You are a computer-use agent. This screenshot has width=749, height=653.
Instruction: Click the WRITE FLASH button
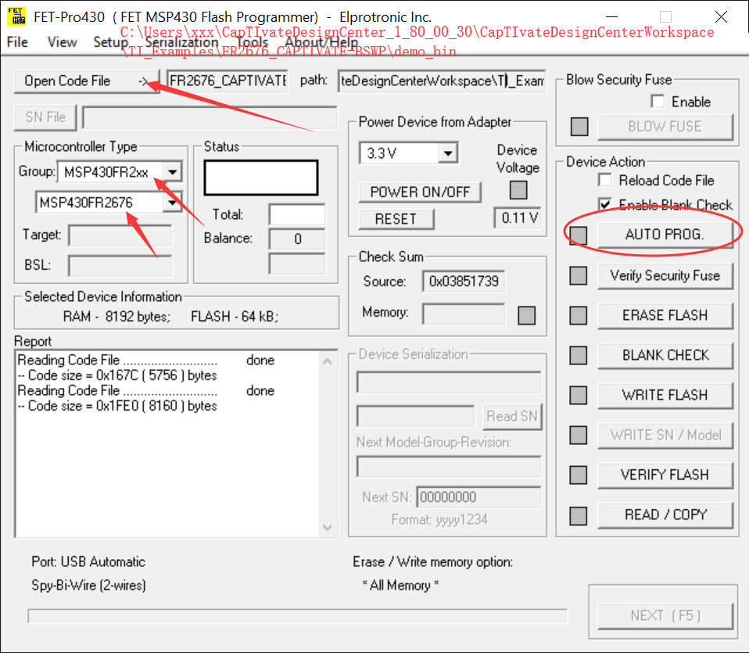665,396
